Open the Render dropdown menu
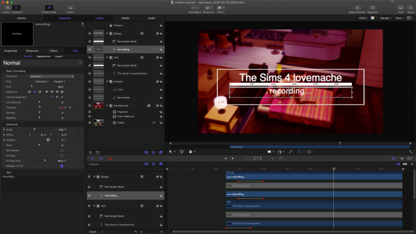This screenshot has height=234, width=416. tap(386, 18)
